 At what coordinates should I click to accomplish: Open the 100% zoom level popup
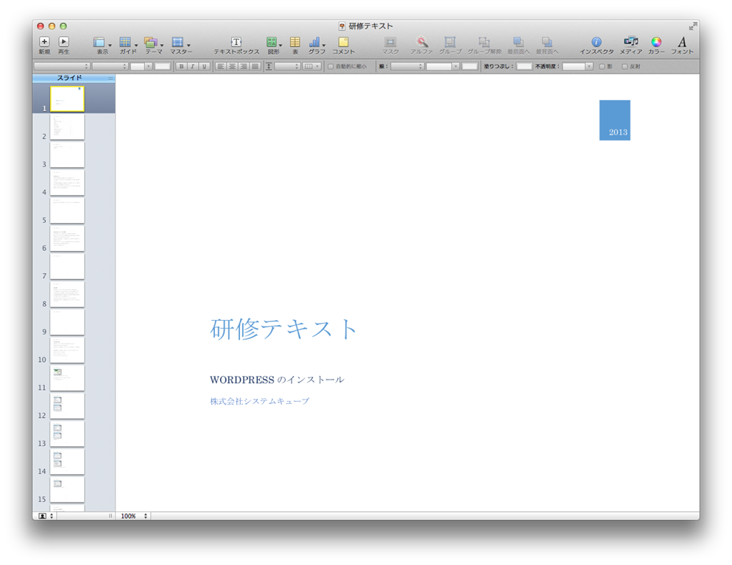133,516
